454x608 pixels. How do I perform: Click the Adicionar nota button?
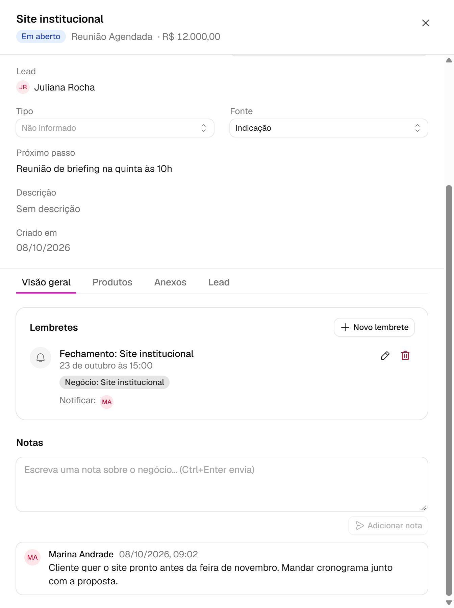388,526
